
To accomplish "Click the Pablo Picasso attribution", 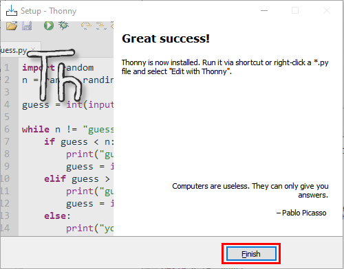I will 301,213.
